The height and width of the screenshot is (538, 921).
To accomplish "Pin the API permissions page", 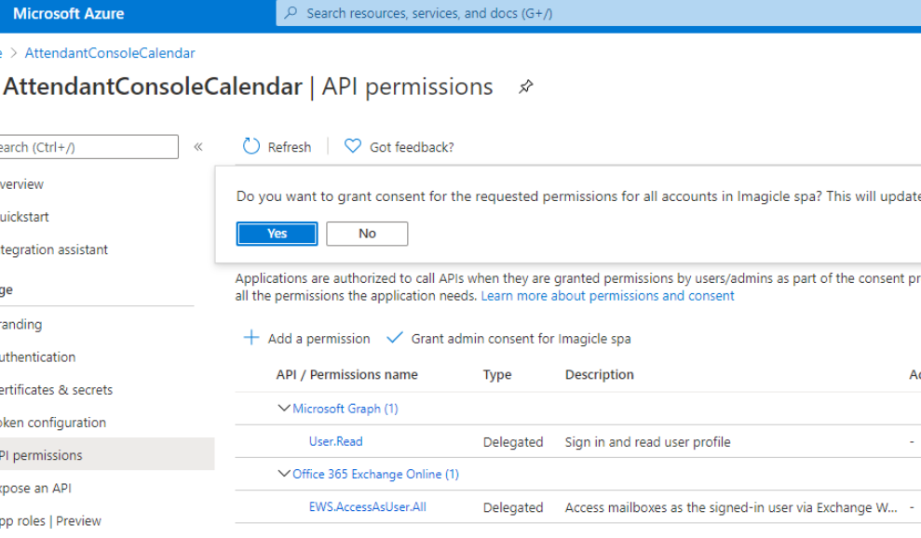I will point(526,87).
